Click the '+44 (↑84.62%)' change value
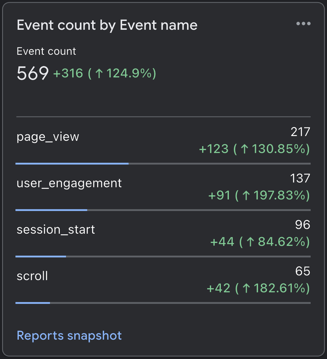Screen dimensions: 327x359 pyautogui.click(x=260, y=242)
